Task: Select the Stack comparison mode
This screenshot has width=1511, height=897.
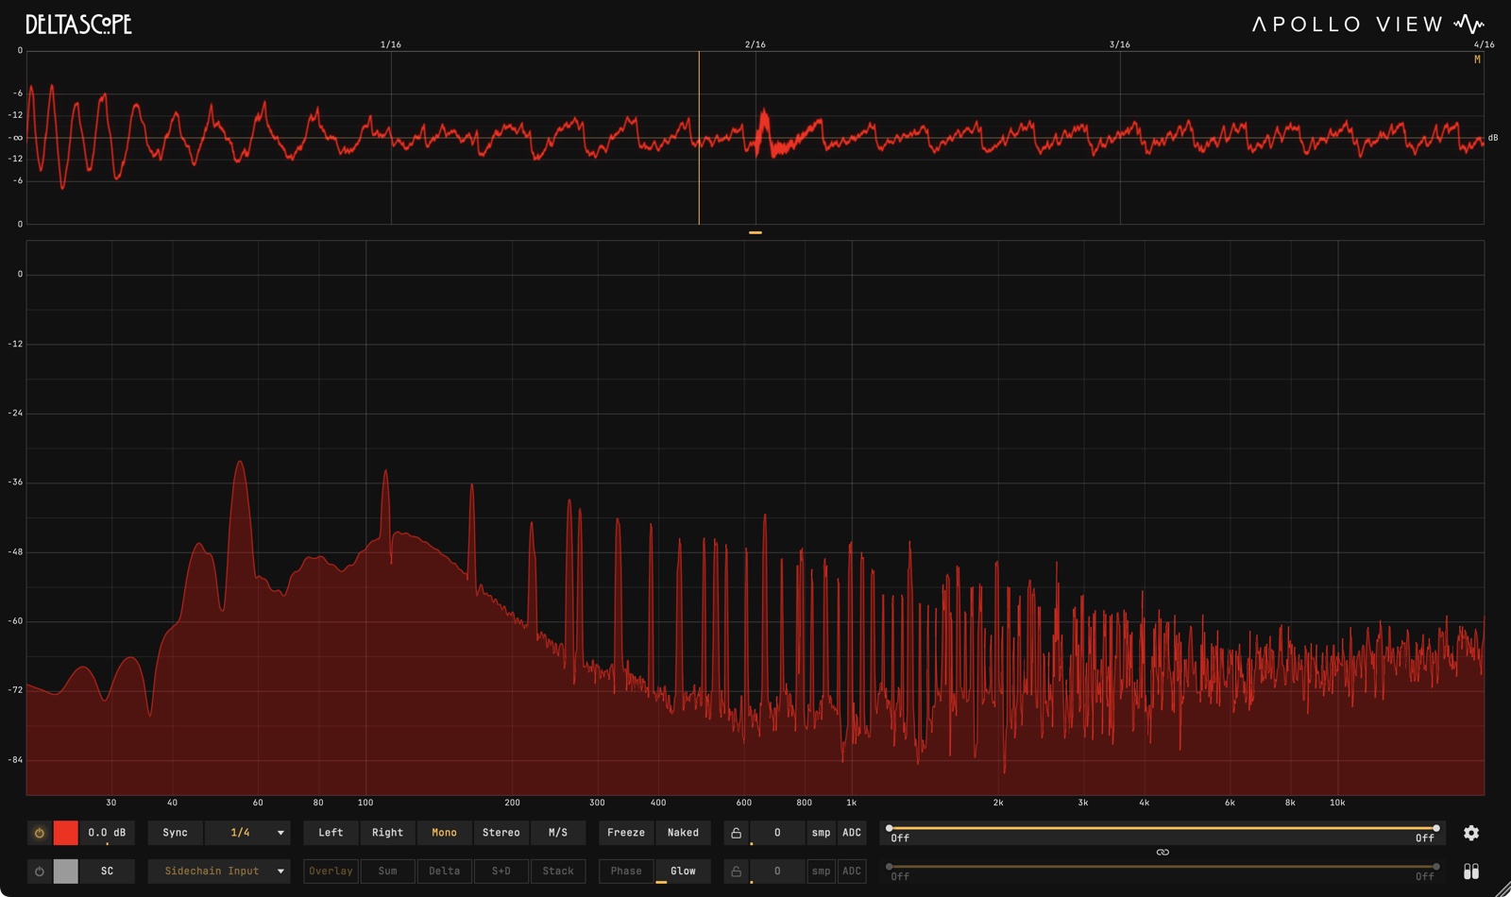Action: [x=558, y=872]
